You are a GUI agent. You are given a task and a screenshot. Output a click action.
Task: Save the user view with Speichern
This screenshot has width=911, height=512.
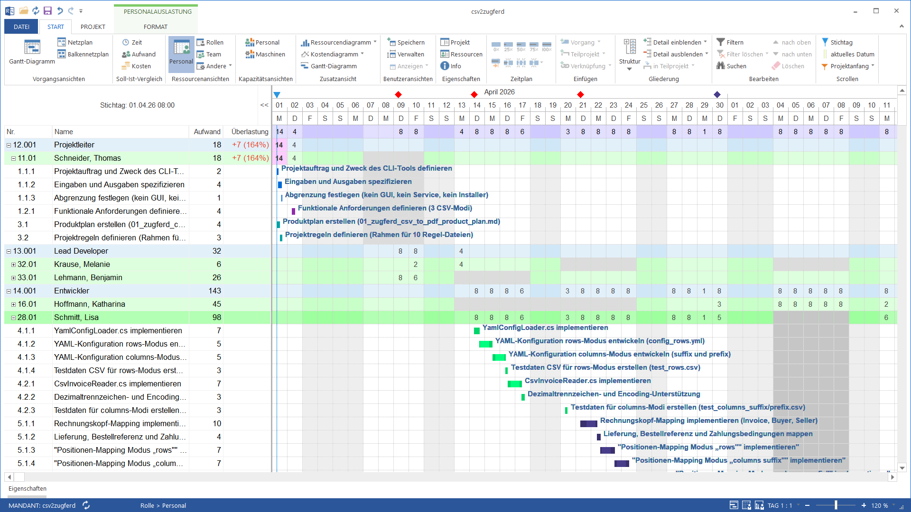click(406, 42)
